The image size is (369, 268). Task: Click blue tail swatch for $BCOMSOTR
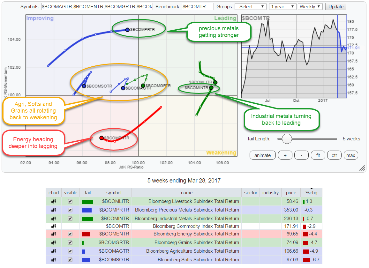pyautogui.click(x=86, y=260)
